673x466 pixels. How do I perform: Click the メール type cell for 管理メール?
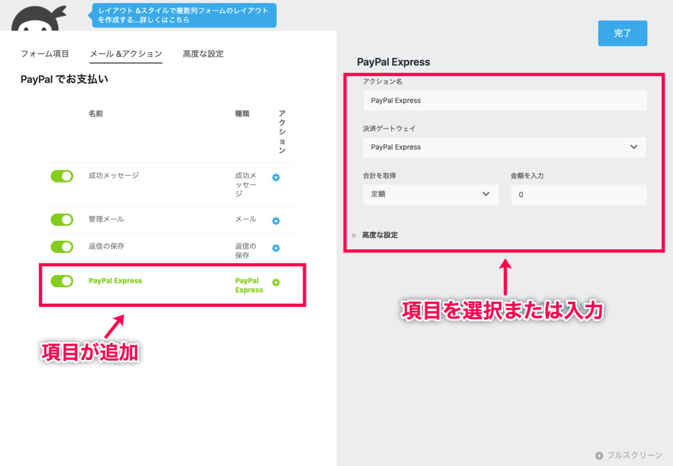[246, 219]
